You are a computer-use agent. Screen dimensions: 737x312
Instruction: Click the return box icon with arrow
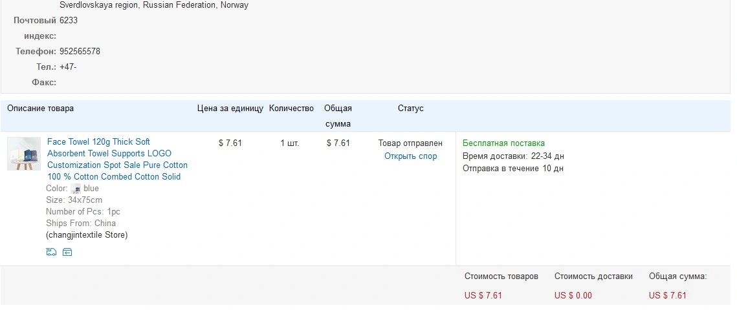[x=67, y=252]
